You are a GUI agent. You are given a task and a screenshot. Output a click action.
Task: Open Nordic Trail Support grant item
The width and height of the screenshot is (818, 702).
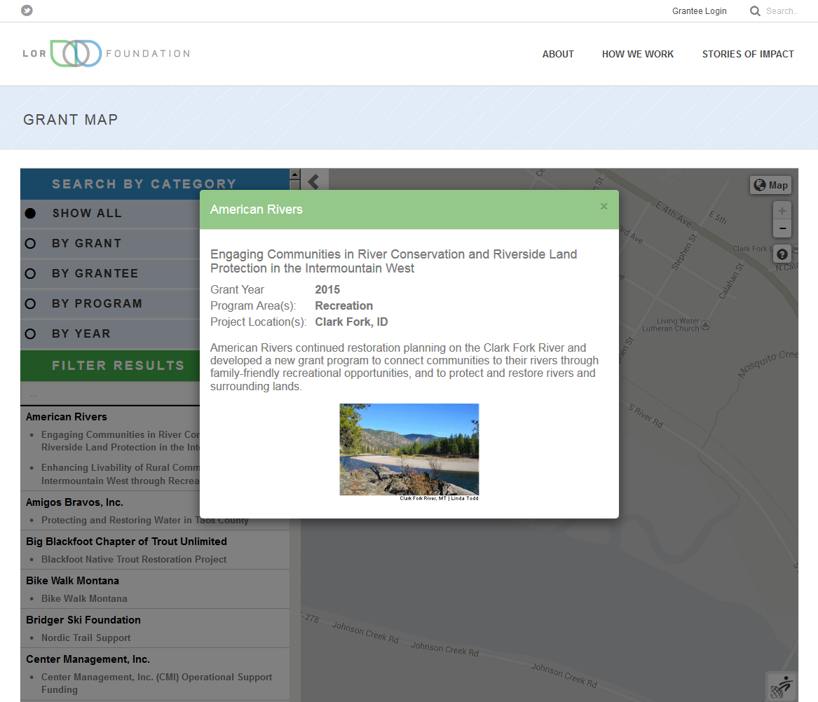pos(86,638)
